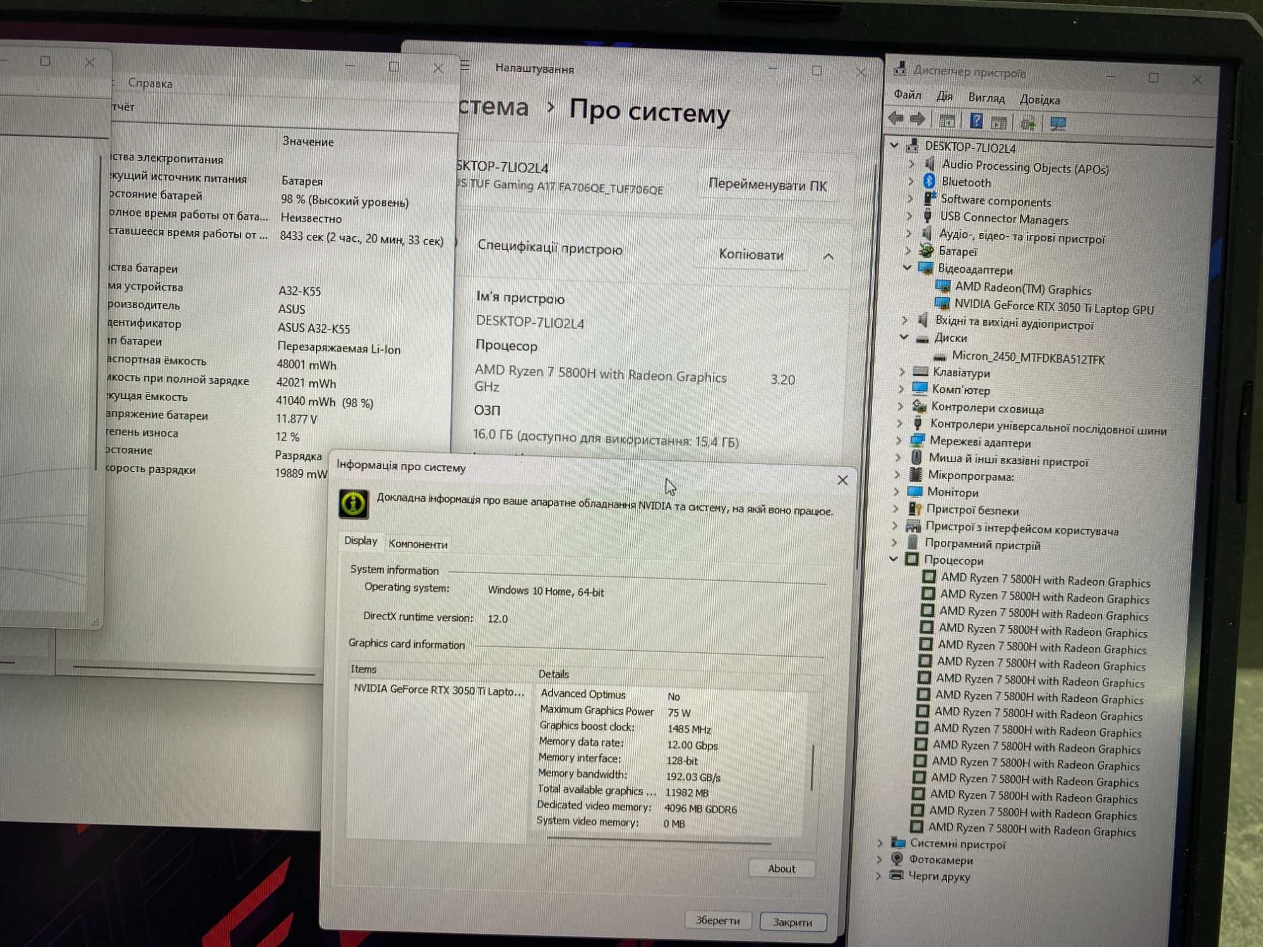1263x947 pixels.
Task: Click the About button in NVIDIA dialog
Action: point(782,869)
